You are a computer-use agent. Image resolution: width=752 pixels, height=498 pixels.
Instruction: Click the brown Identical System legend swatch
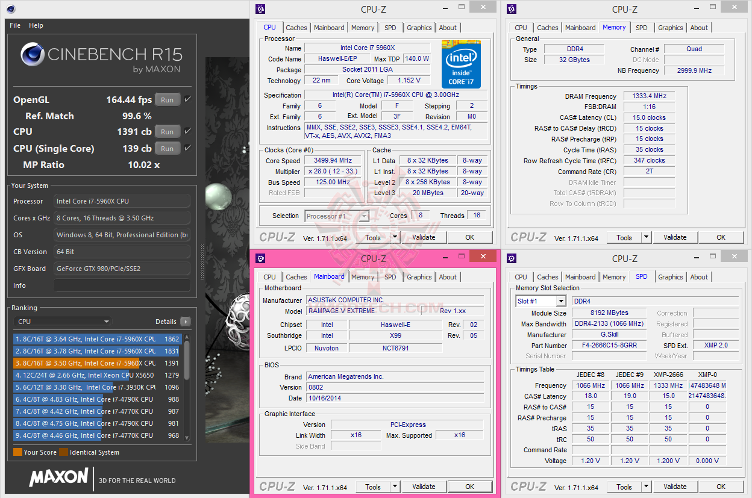tap(63, 452)
